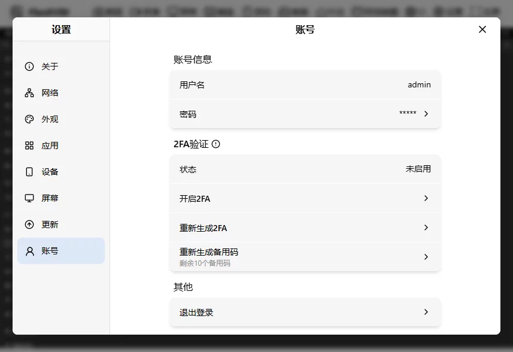This screenshot has height=352, width=513.
Task: Click the 网络 network icon
Action: point(29,93)
